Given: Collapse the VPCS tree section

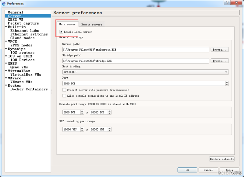Looking at the screenshot, I should coord(6,42).
